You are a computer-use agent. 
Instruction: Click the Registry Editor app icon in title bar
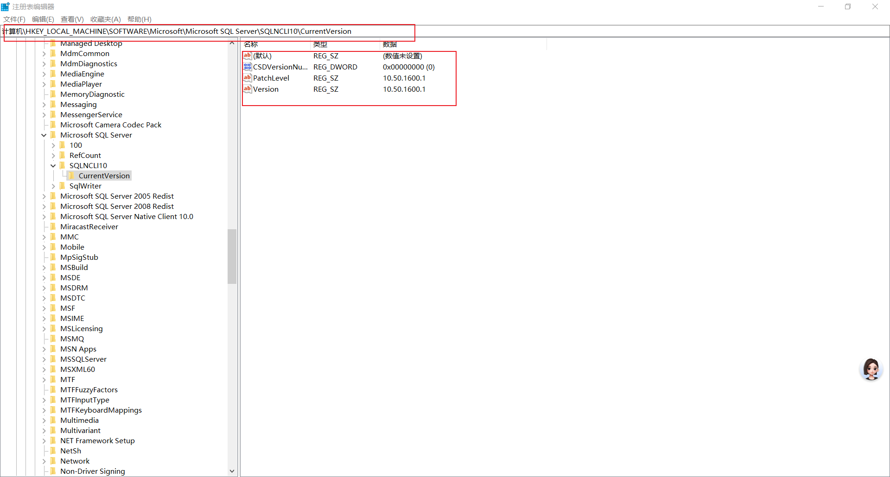click(x=6, y=6)
